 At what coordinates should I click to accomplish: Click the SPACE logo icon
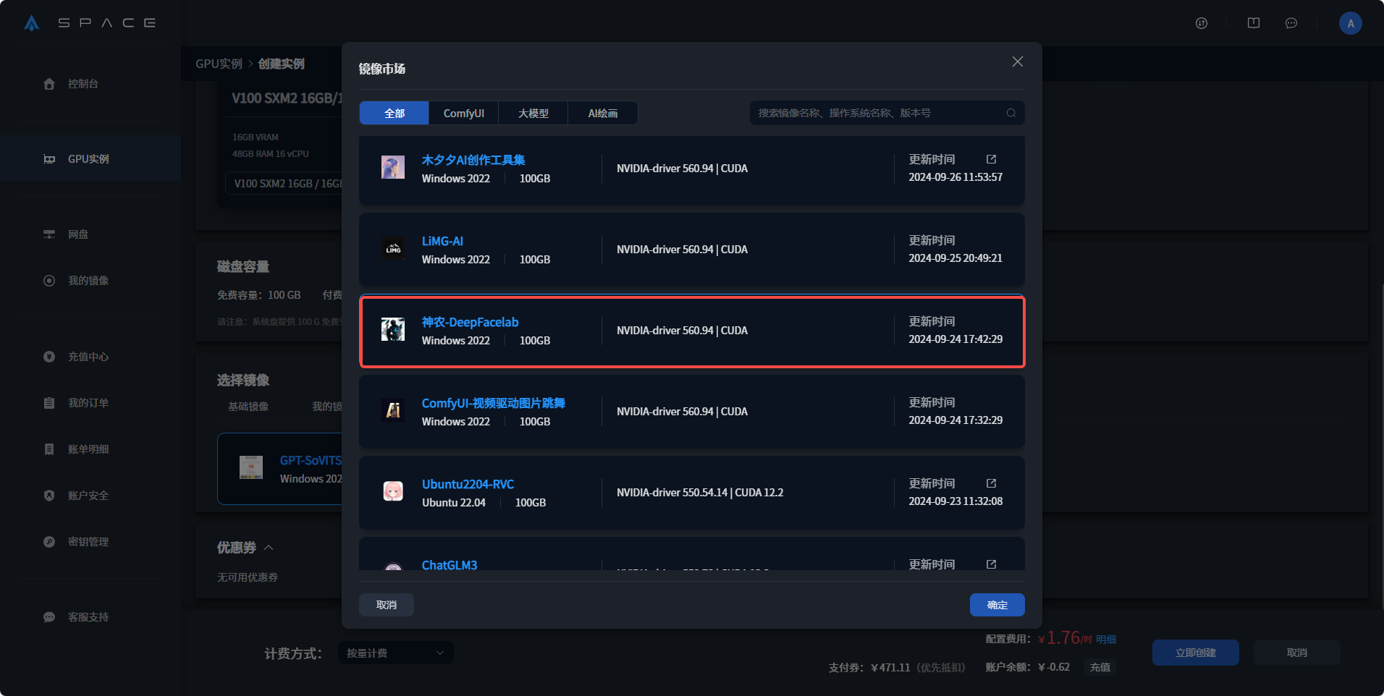(x=31, y=23)
